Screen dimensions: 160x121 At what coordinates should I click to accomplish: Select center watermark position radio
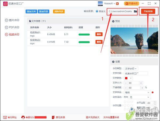[128, 106]
